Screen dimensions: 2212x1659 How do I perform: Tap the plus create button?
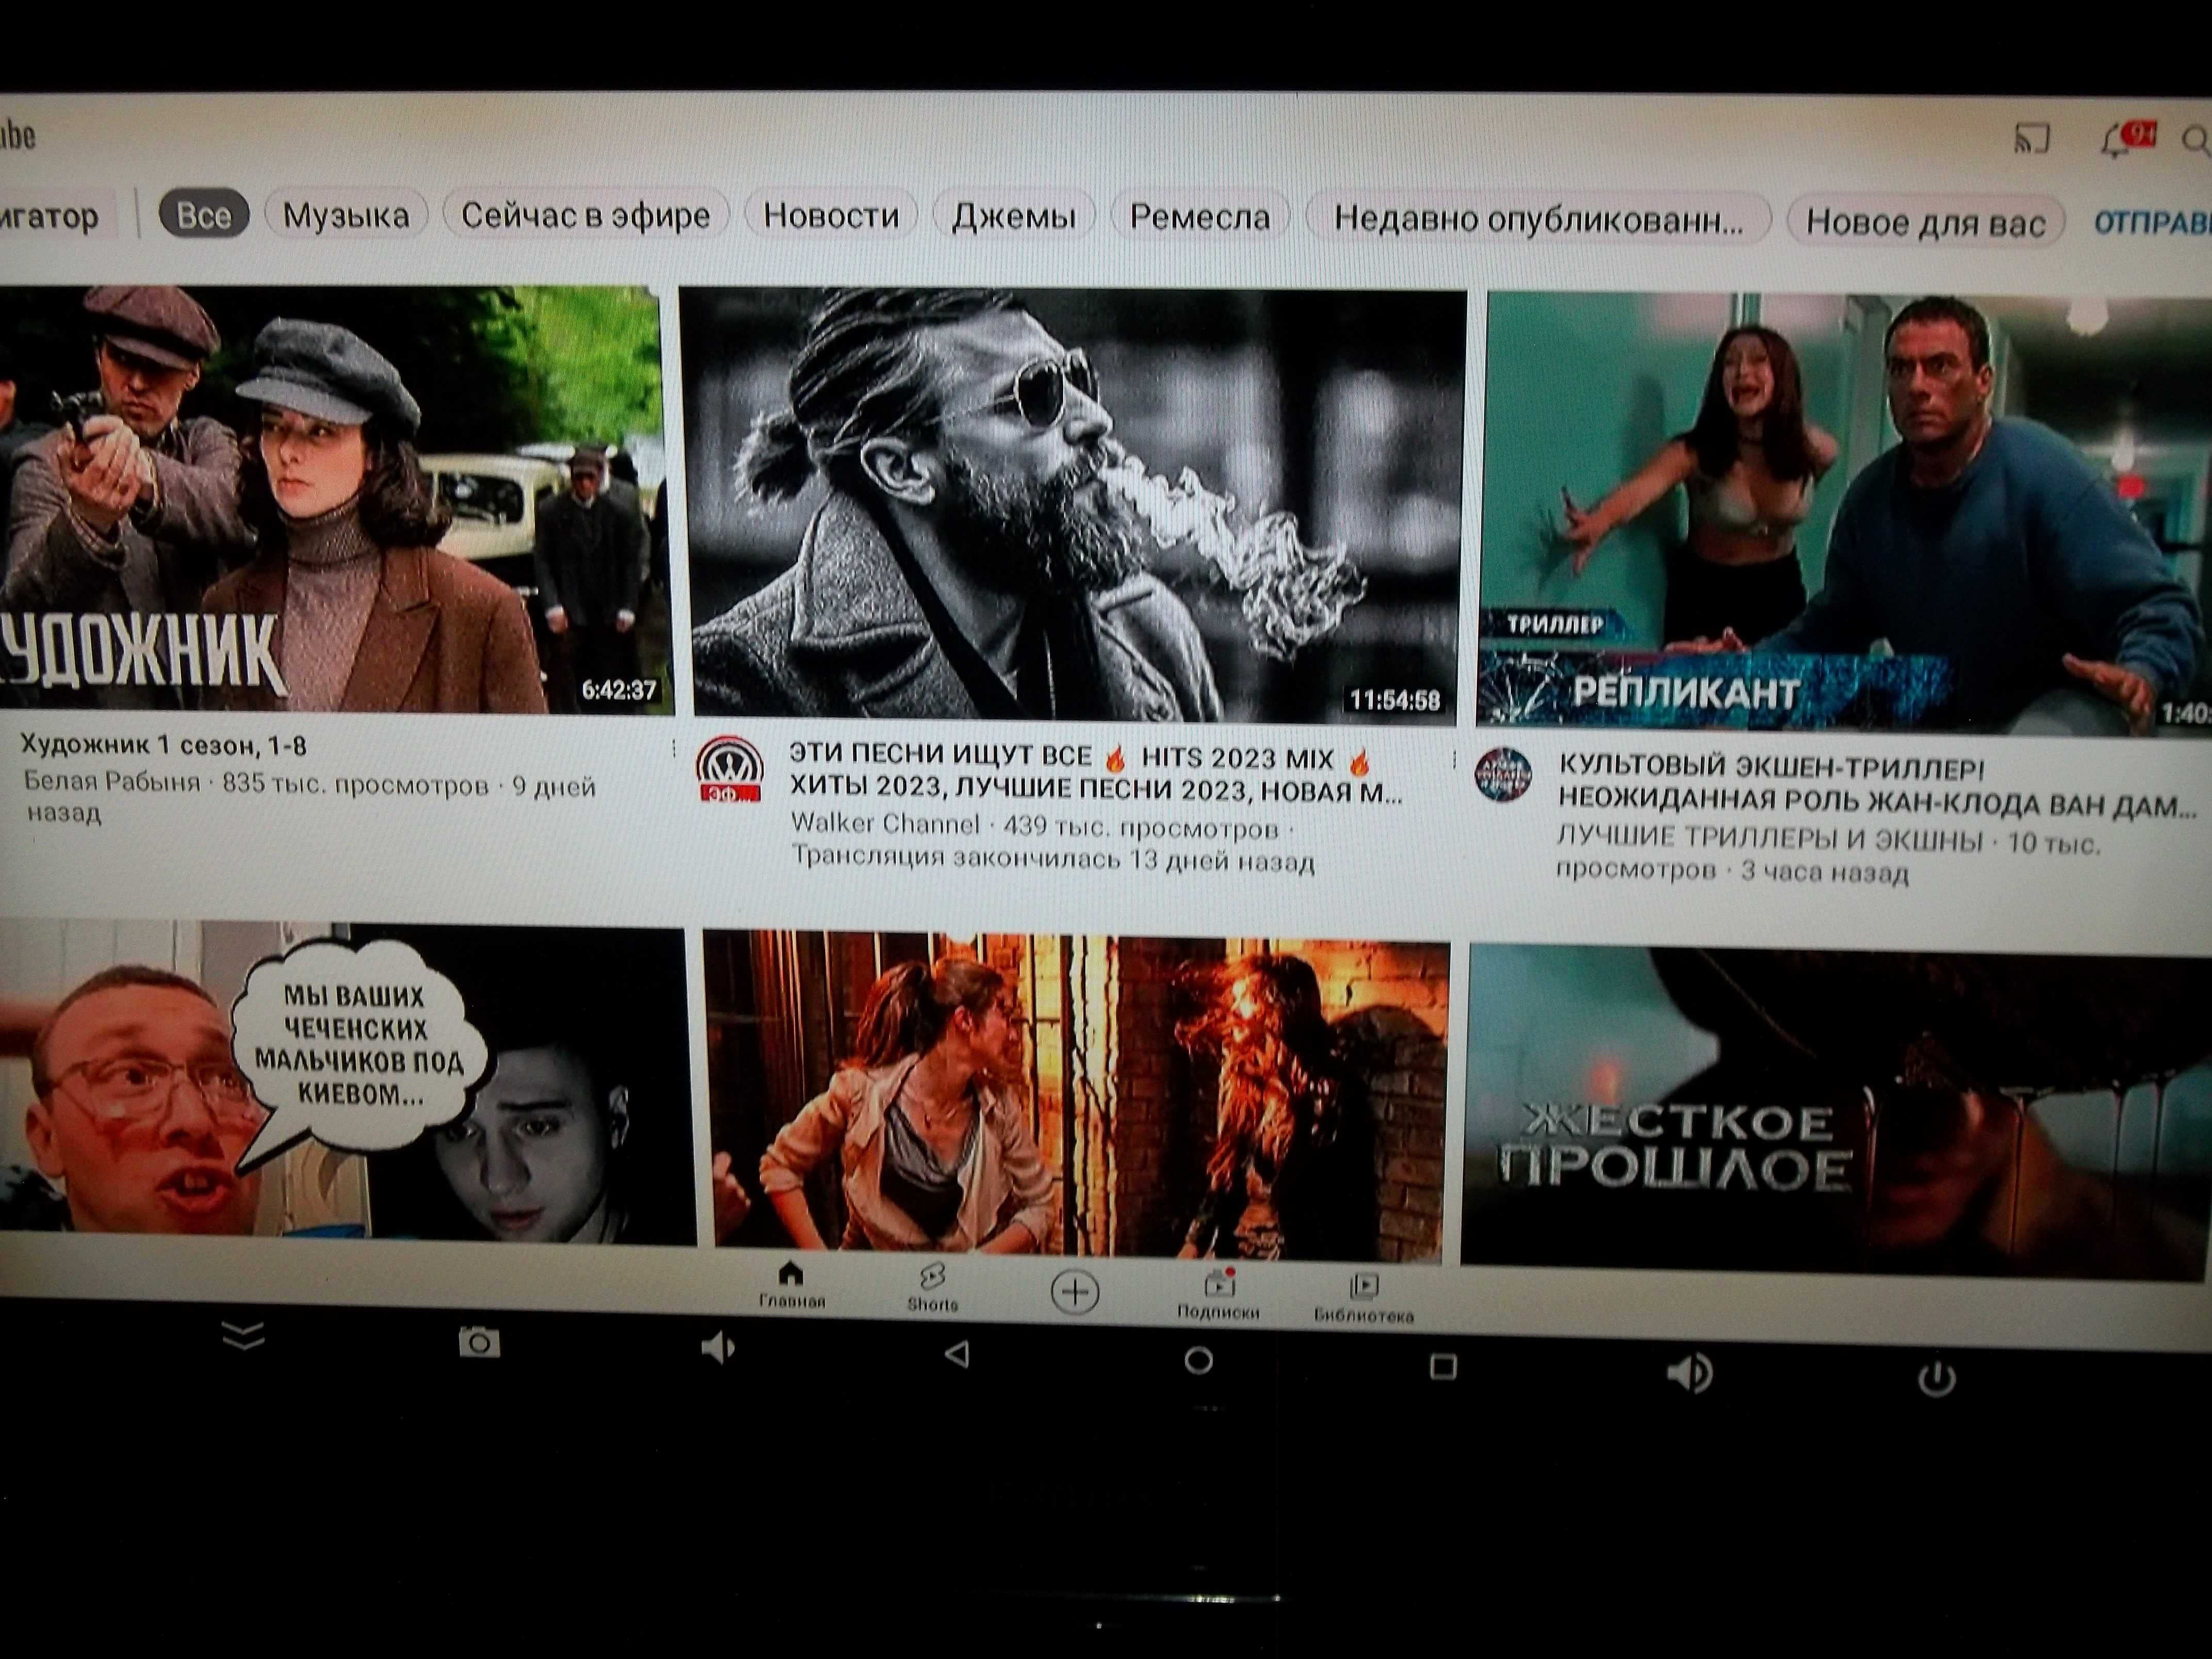click(x=1075, y=1292)
